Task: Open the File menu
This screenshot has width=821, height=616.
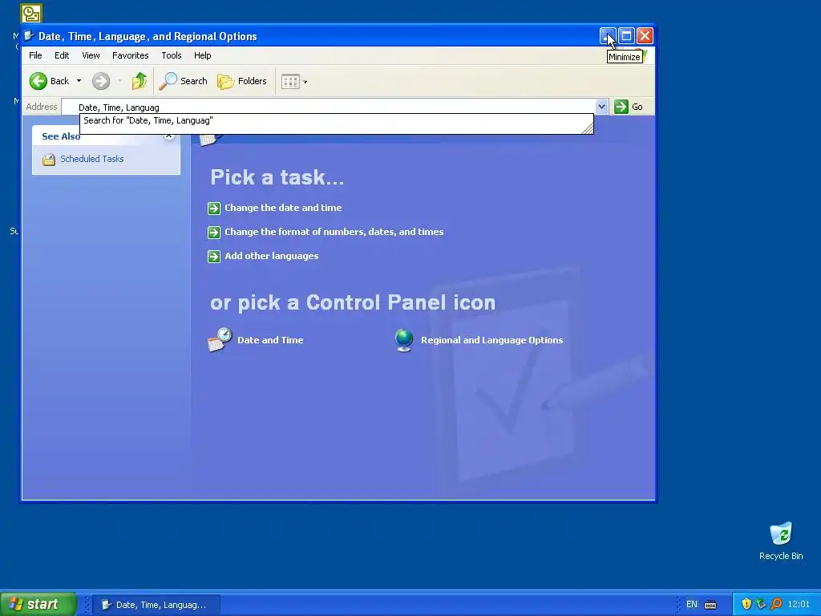Action: pos(35,55)
